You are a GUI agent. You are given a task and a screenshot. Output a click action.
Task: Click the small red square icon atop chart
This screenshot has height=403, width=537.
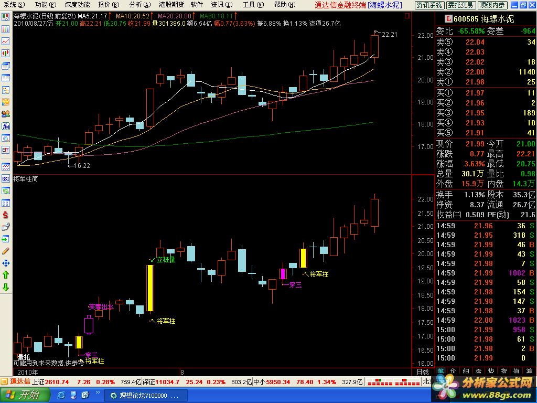click(x=407, y=16)
